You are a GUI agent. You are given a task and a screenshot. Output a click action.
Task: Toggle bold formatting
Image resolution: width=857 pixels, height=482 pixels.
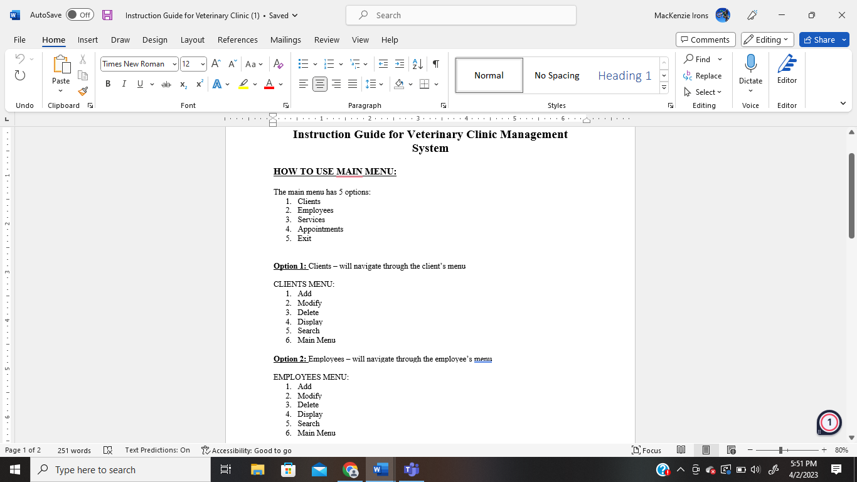108,84
